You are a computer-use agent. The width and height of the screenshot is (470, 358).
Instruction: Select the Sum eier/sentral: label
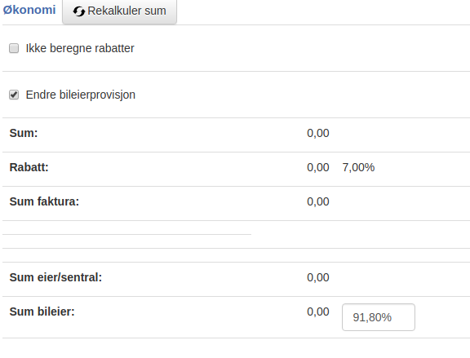(x=55, y=277)
